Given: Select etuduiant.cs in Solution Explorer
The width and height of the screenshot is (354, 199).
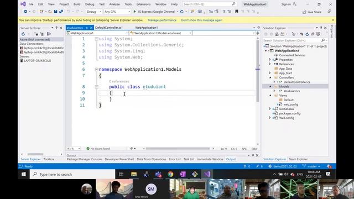Looking at the screenshot, I should pyautogui.click(x=291, y=91).
